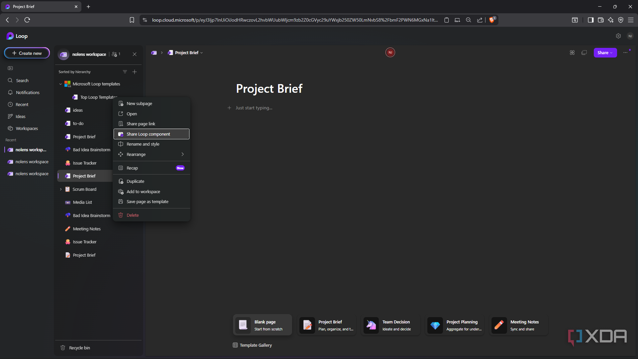Open the more options ellipsis menu
The image size is (638, 359).
(625, 53)
